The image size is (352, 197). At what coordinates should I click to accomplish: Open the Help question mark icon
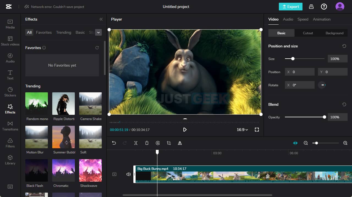pyautogui.click(x=324, y=7)
